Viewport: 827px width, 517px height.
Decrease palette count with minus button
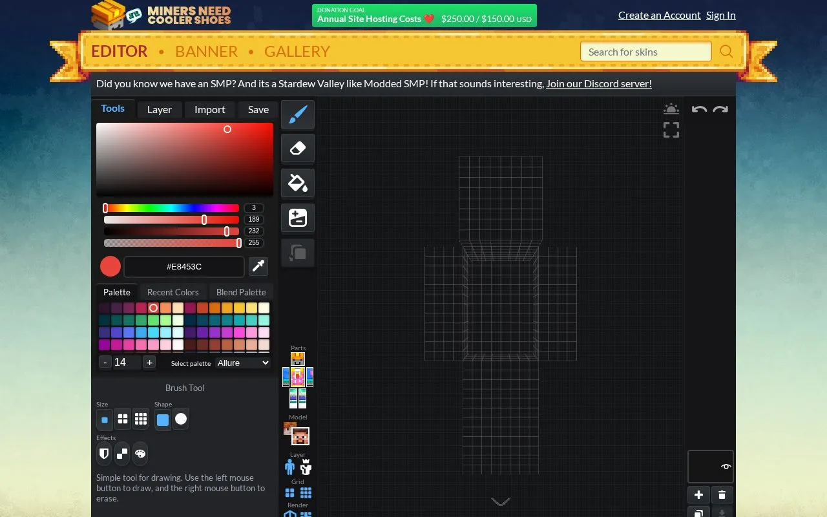tap(105, 363)
